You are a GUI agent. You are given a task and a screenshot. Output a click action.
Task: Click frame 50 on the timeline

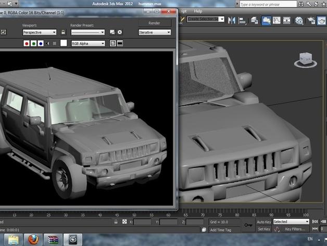tap(134, 215)
